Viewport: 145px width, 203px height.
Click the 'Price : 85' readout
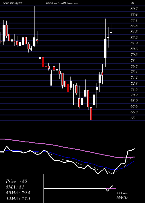[17, 181]
